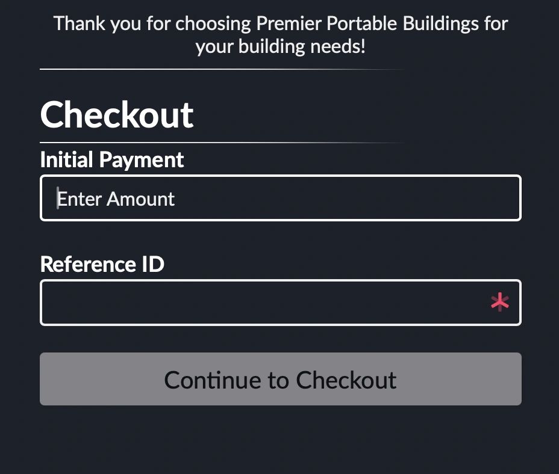This screenshot has height=474, width=559.
Task: Click the Enter Amount placeholder text
Action: pyautogui.click(x=116, y=199)
